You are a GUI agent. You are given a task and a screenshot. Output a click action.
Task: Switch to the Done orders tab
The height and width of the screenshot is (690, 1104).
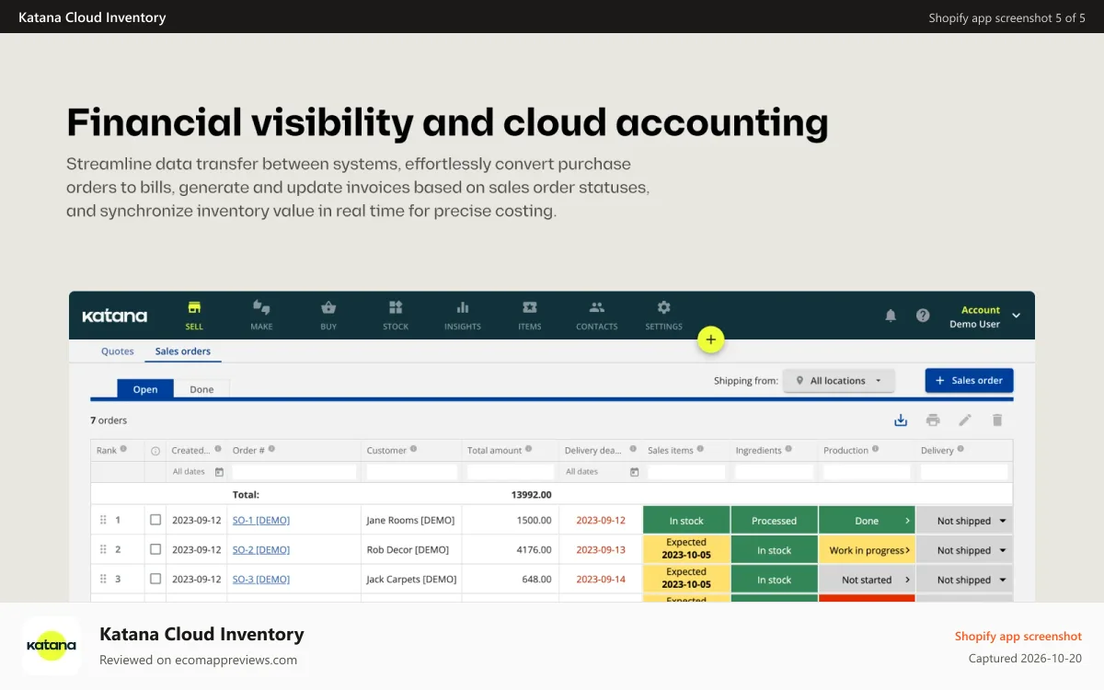point(201,389)
